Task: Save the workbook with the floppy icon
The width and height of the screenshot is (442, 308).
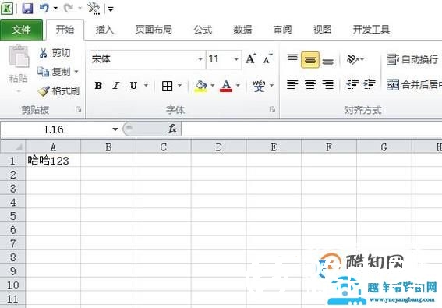Action: (x=27, y=9)
